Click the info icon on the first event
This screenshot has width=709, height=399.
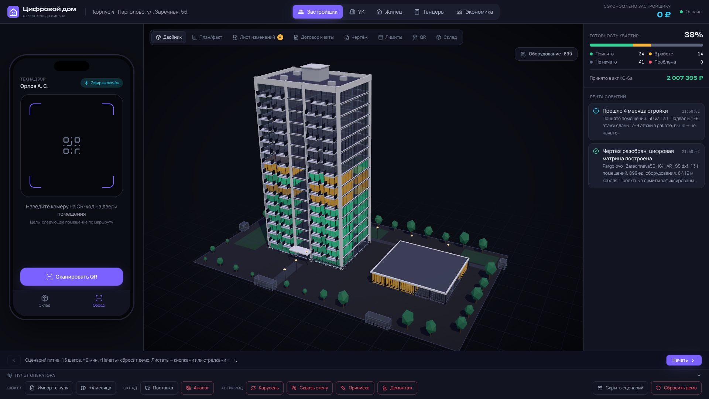click(596, 111)
